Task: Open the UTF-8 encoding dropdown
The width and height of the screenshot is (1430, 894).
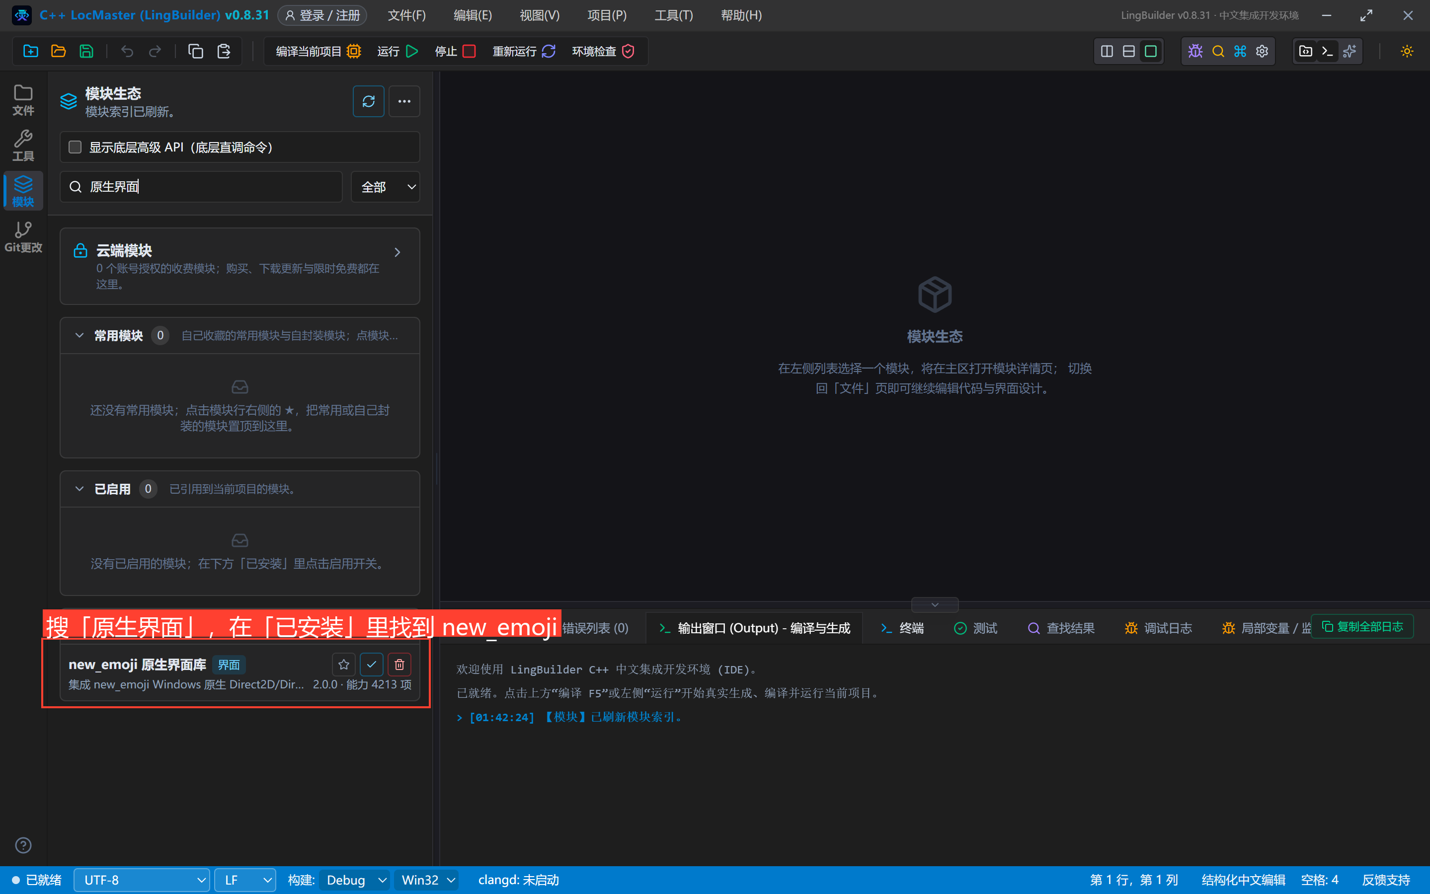Action: pyautogui.click(x=142, y=881)
